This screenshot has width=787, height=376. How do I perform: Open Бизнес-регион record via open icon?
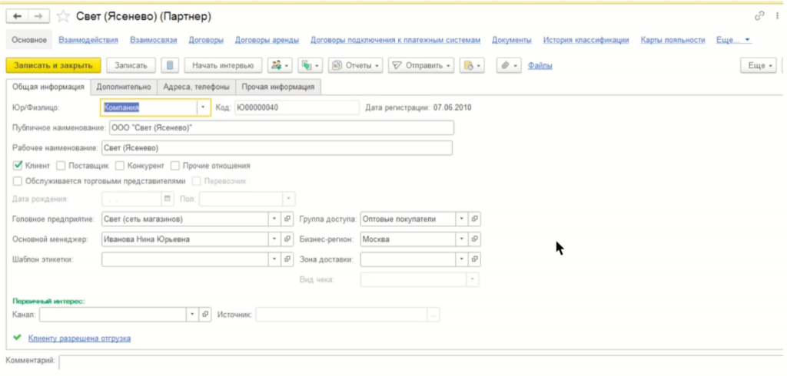click(x=475, y=239)
